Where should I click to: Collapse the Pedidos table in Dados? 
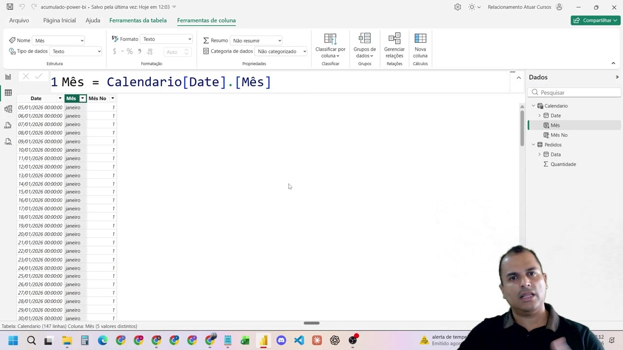point(533,144)
